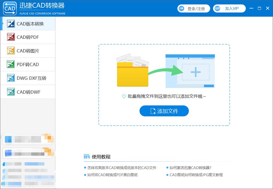Switch to the CAD转PDF sidebar tab

[x=27, y=37]
